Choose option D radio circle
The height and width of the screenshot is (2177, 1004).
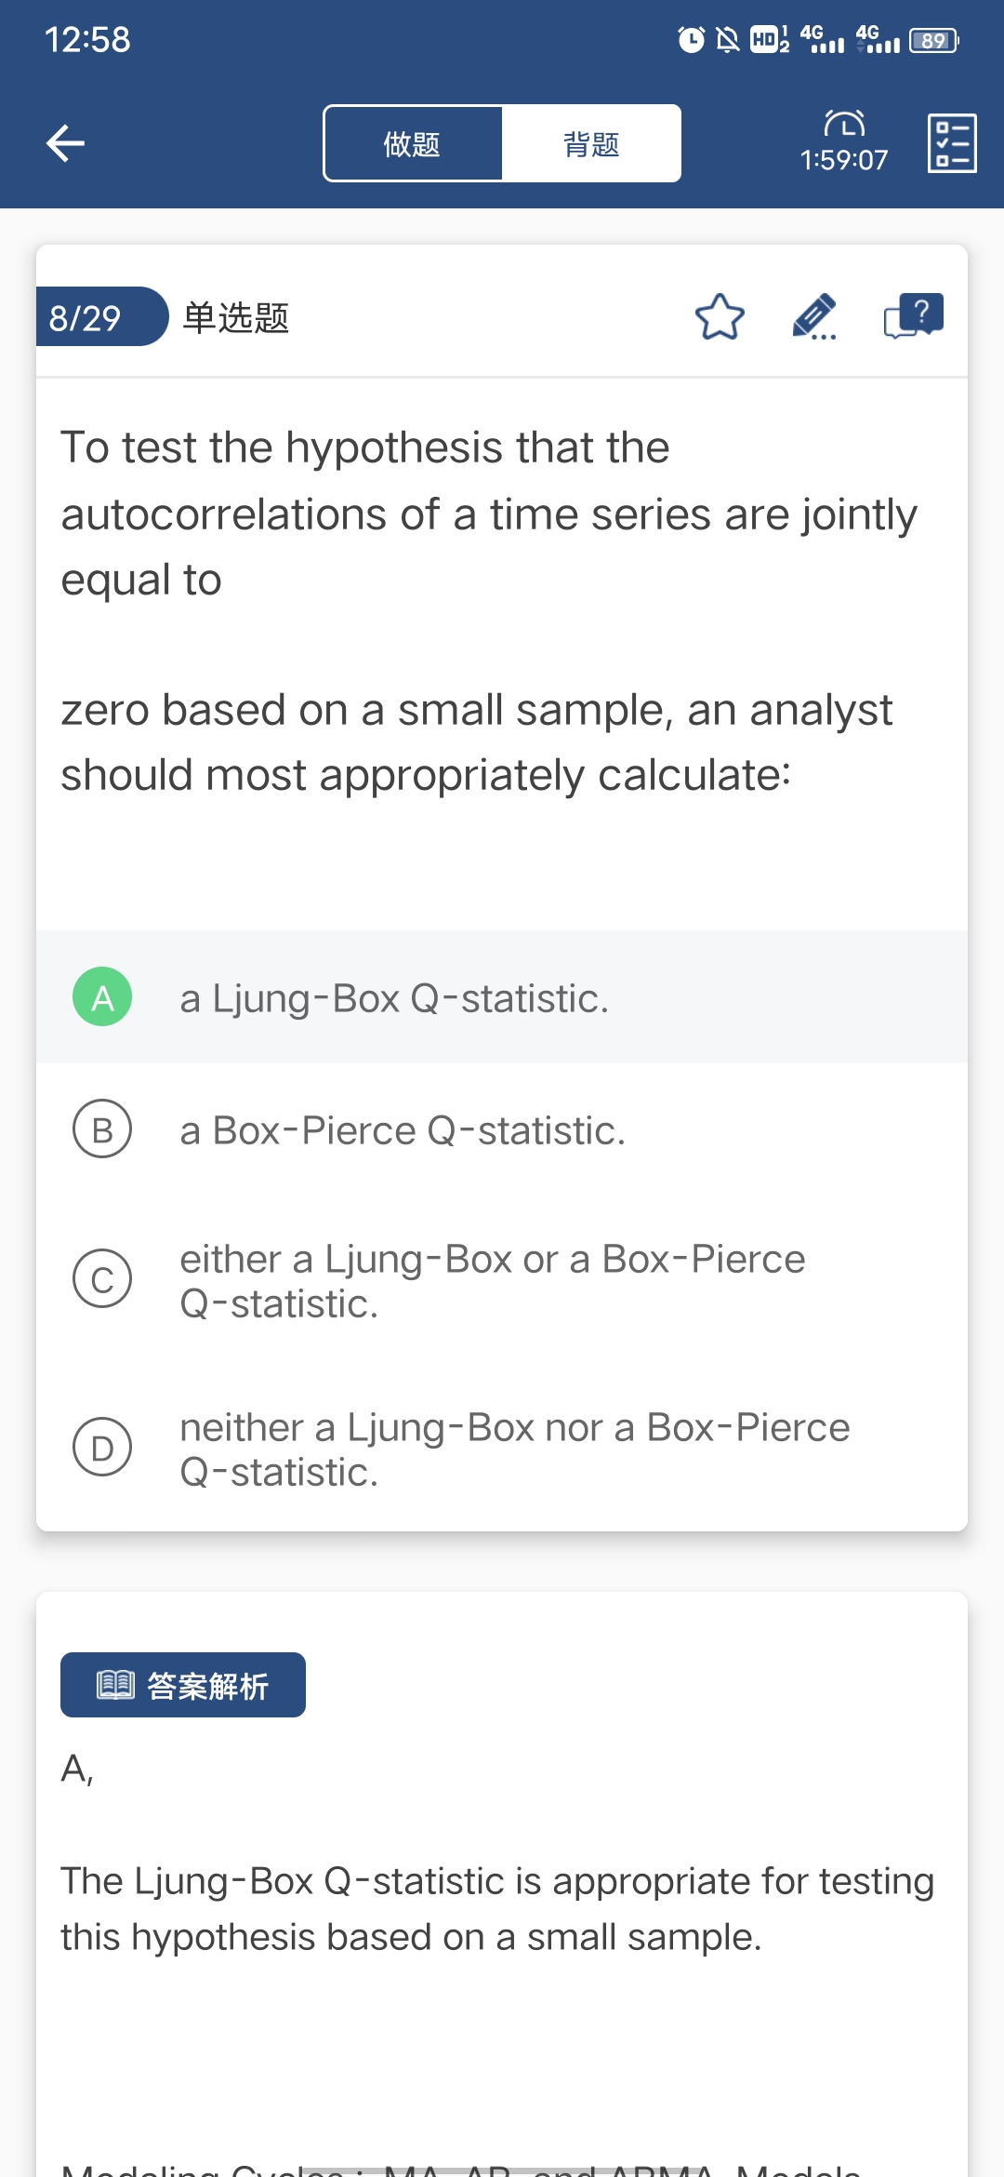[102, 1448]
